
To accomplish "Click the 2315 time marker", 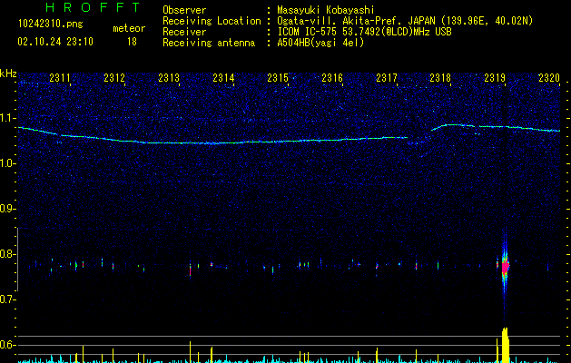I will [x=278, y=78].
